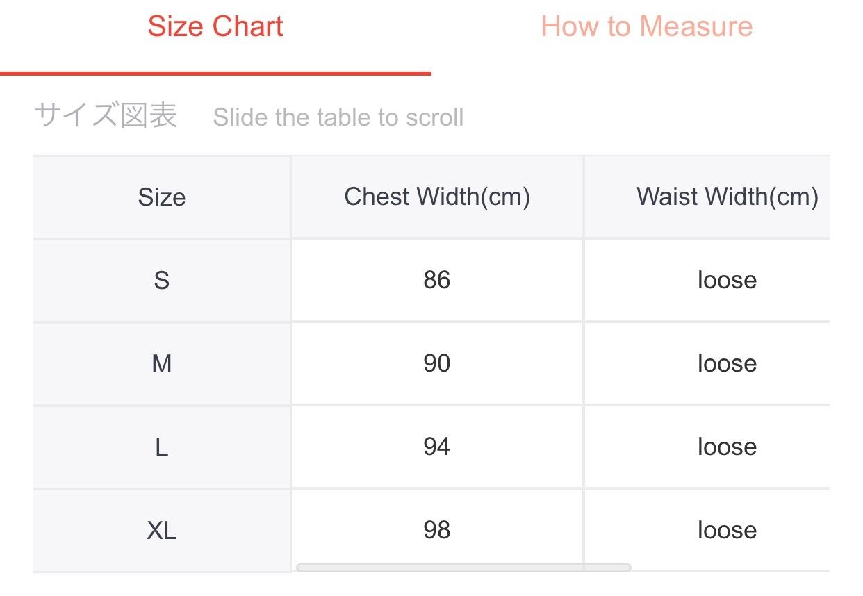Click the waist 'loose' cell for size S
Viewport: 863px width, 596px height.
point(727,281)
